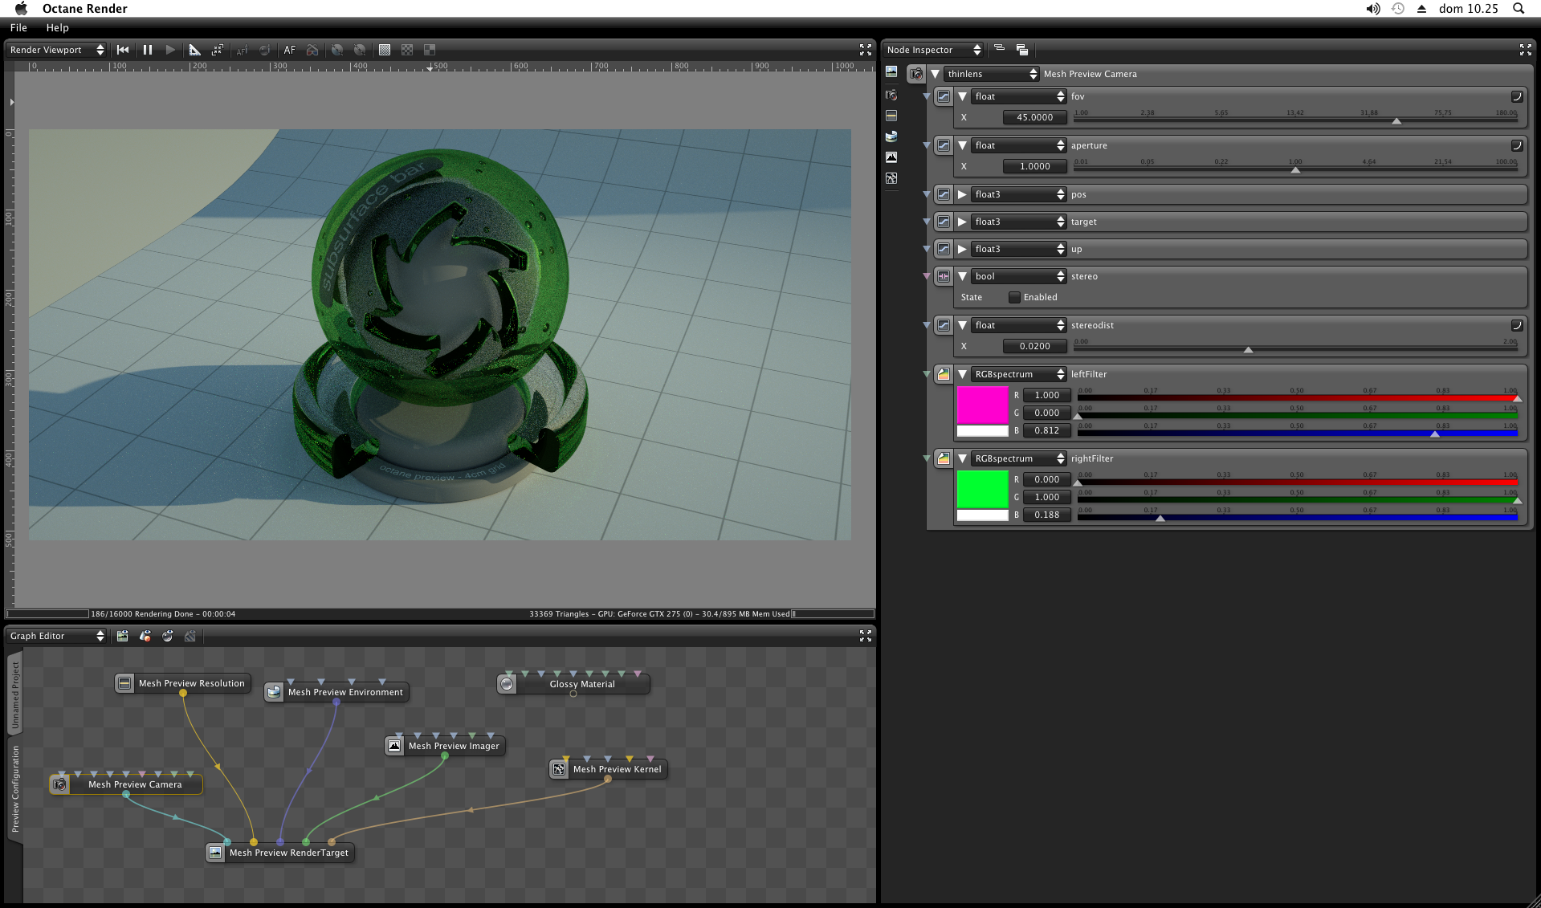Viewport: 1541px width, 908px height.
Task: Enable the stereo Enabled checkbox
Action: pos(1014,297)
